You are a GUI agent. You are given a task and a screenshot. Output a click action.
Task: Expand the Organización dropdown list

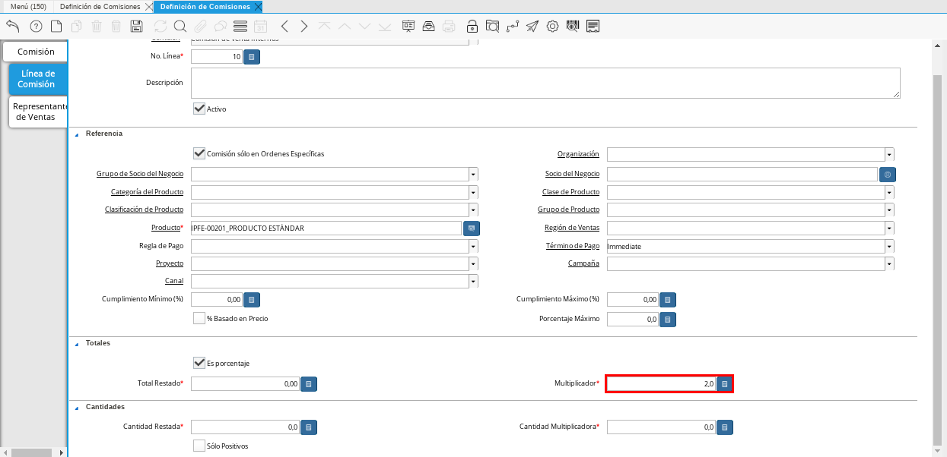pos(889,154)
